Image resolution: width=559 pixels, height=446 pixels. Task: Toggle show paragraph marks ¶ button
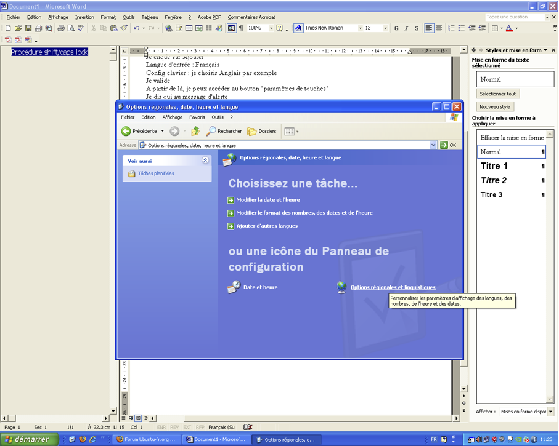[242, 28]
